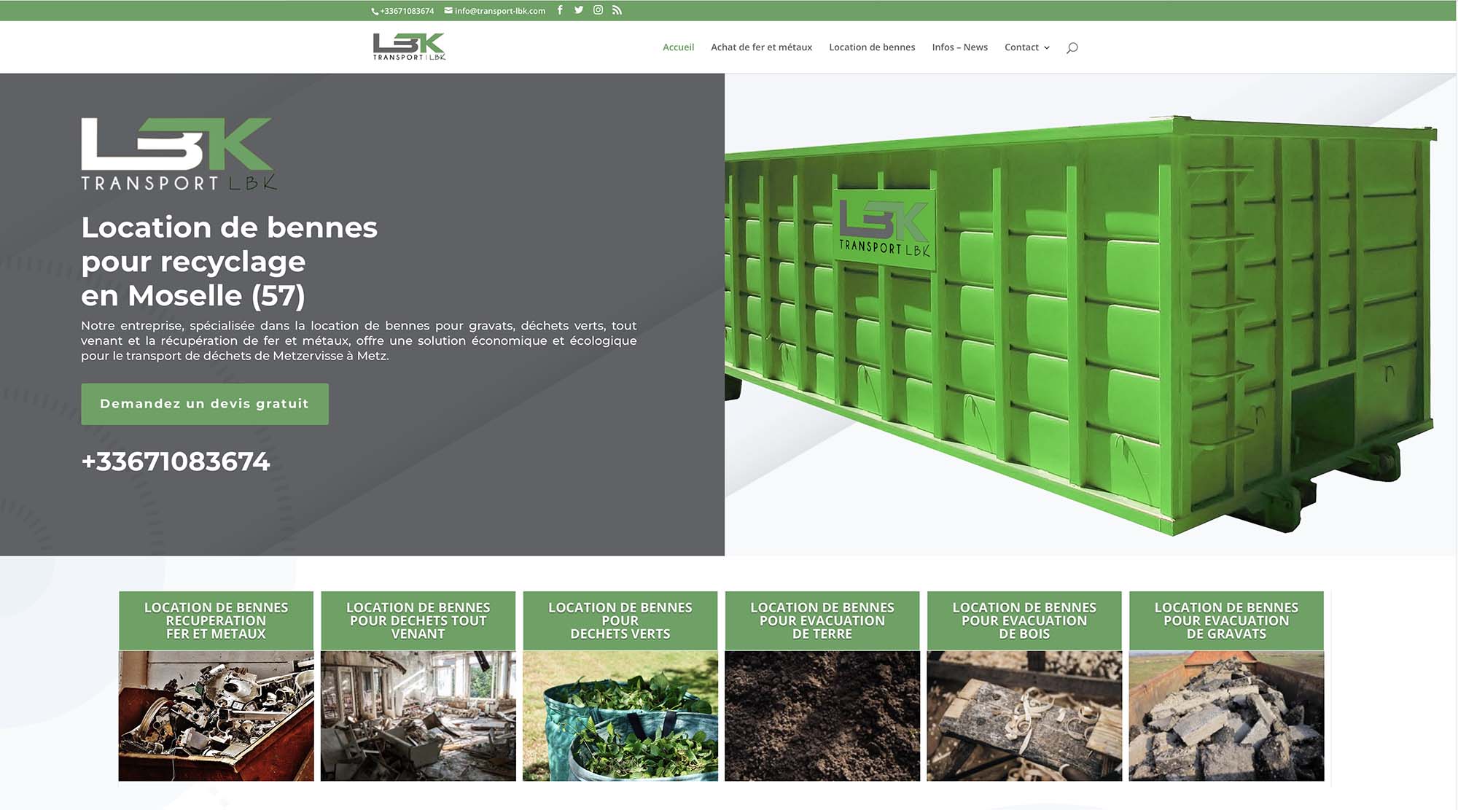Click the small LBK logo in header
The image size is (1458, 810).
[409, 47]
